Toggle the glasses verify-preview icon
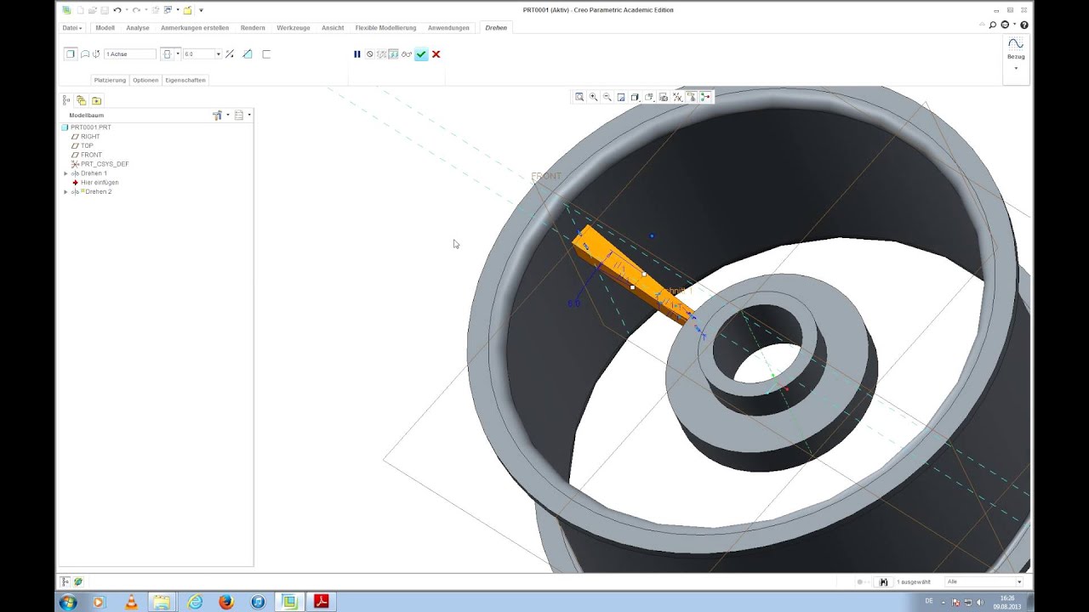This screenshot has height=612, width=1089. coord(407,54)
